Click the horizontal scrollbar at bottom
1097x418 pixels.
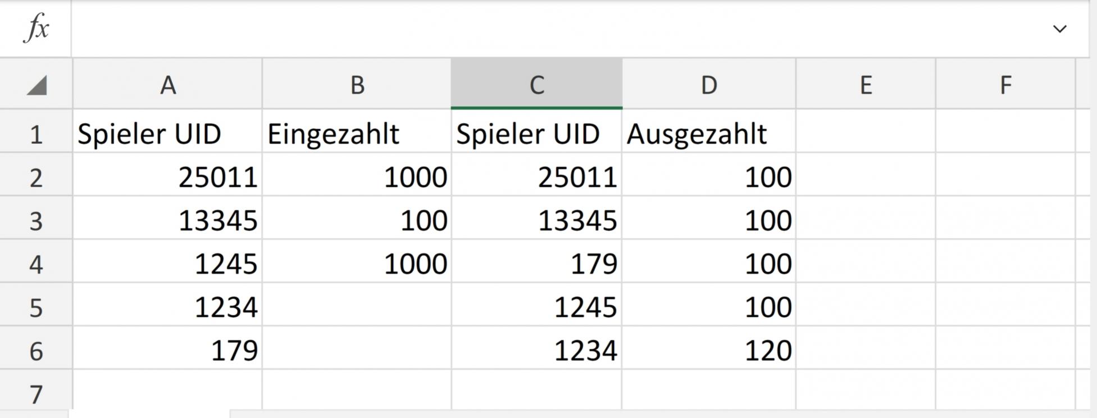click(663, 414)
